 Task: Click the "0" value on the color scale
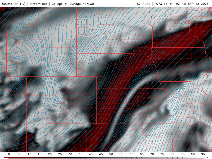click(x=9, y=154)
